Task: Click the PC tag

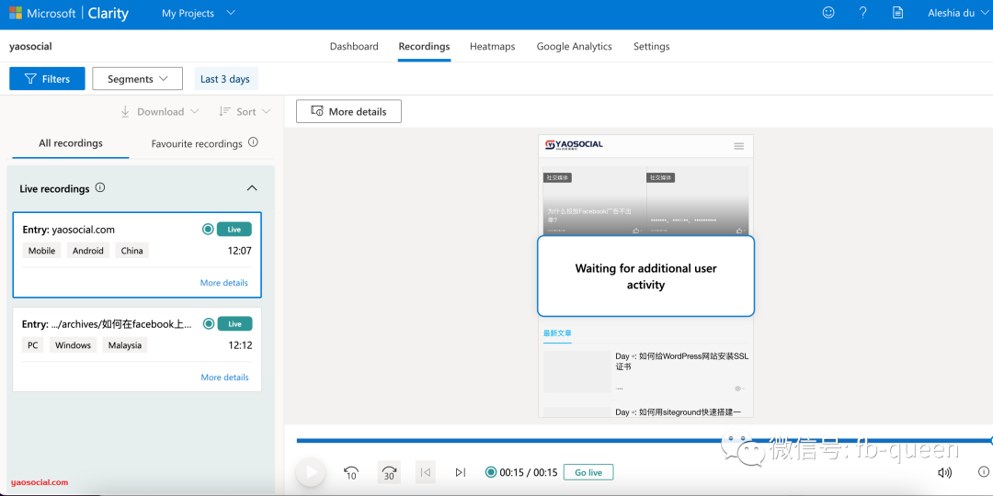Action: pyautogui.click(x=32, y=344)
